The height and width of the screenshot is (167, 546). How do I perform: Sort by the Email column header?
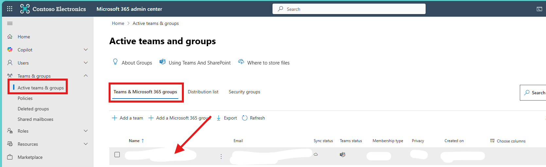pos(238,141)
